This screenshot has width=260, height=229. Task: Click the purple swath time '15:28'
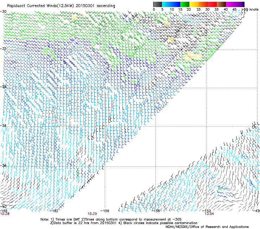click(5, 214)
